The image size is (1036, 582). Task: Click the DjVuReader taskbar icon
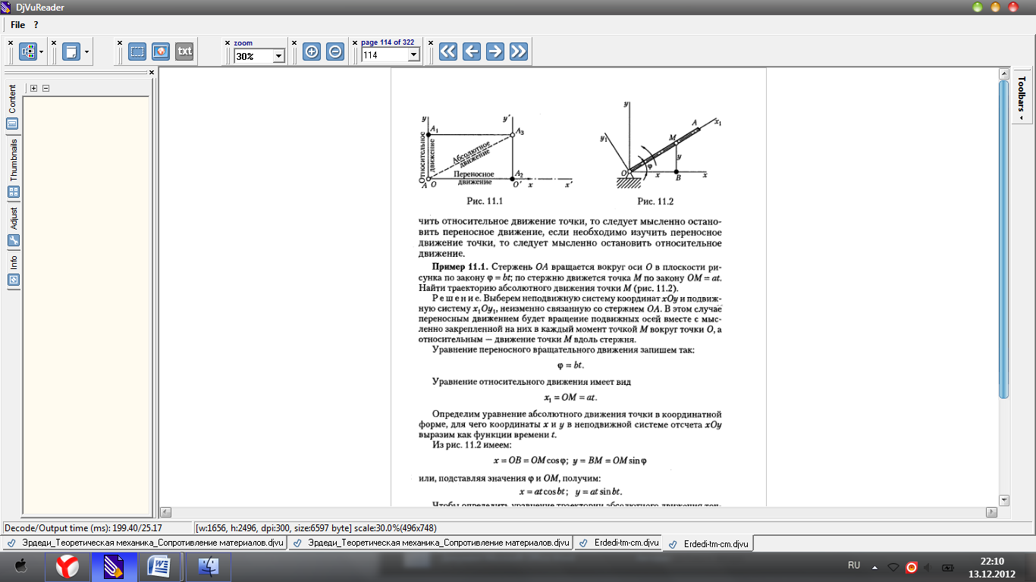(115, 566)
